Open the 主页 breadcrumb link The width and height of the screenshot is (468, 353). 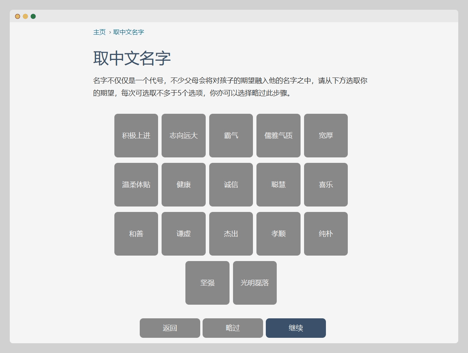coord(99,32)
